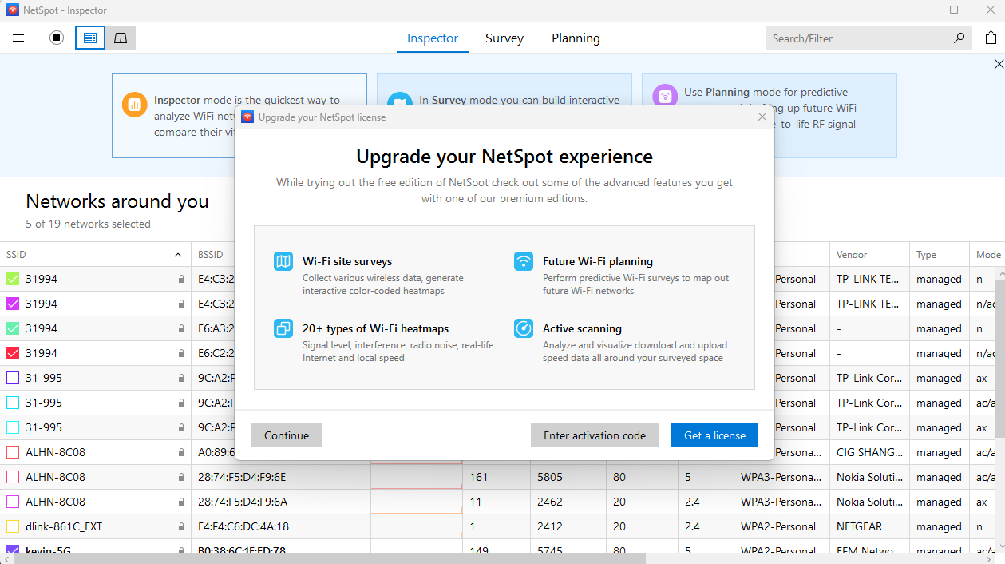1005x564 pixels.
Task: Click frequency 5805 cell
Action: [568, 478]
